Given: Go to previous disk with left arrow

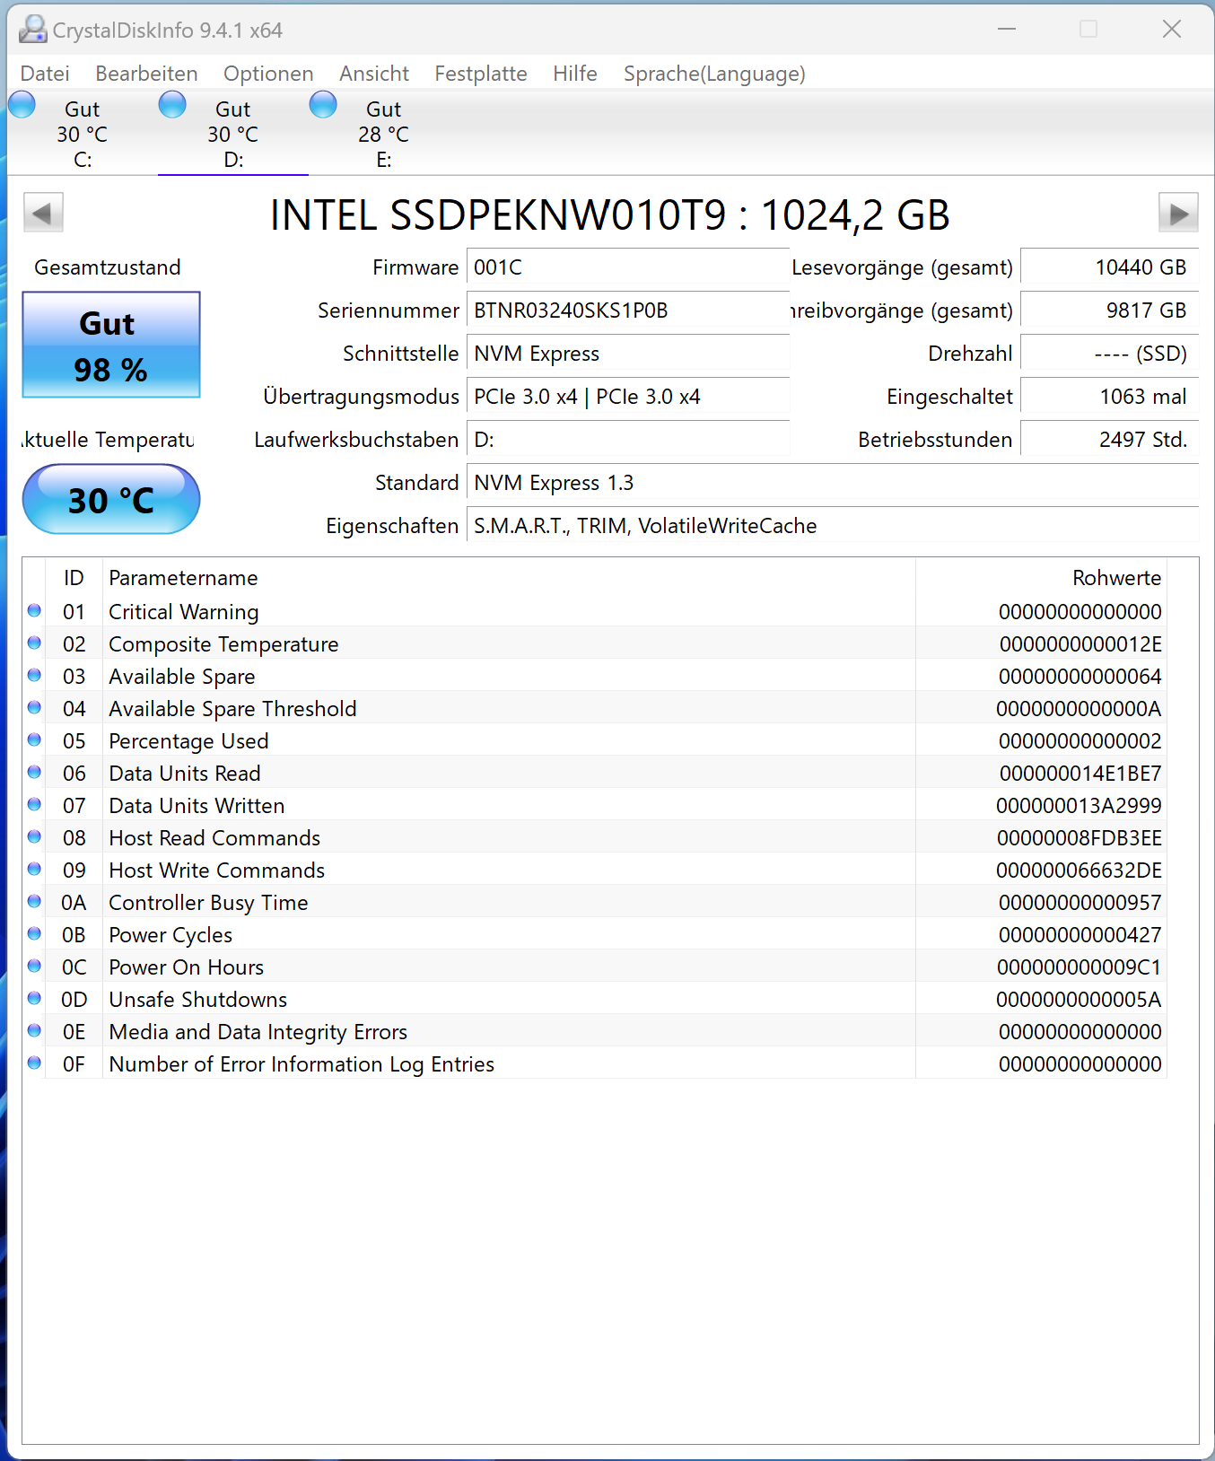Looking at the screenshot, I should [x=43, y=214].
